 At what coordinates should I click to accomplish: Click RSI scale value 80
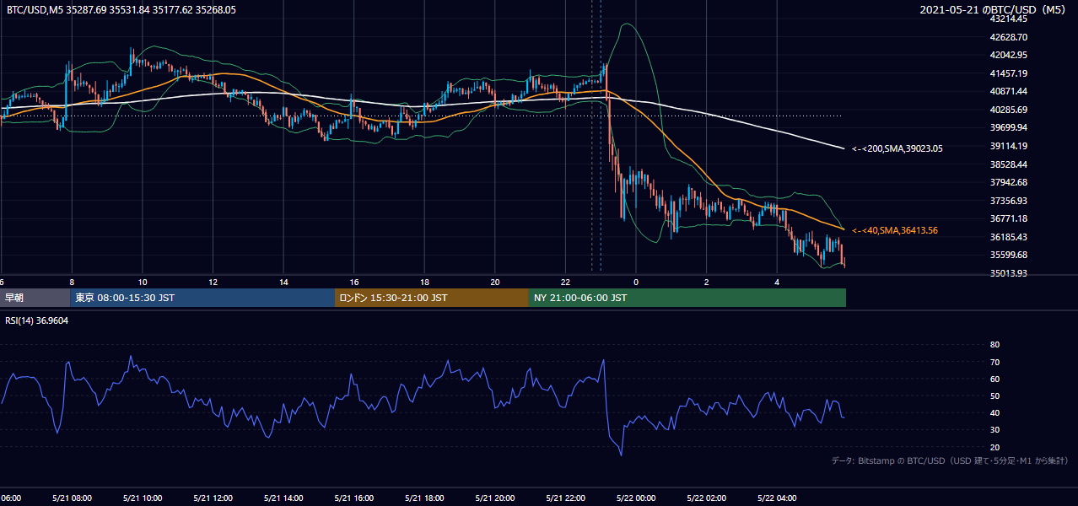coord(994,345)
